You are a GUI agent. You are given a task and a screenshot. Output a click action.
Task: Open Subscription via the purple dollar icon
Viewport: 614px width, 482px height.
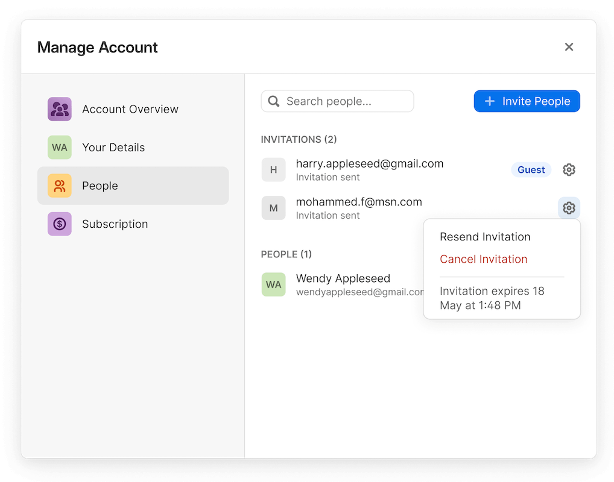point(59,224)
